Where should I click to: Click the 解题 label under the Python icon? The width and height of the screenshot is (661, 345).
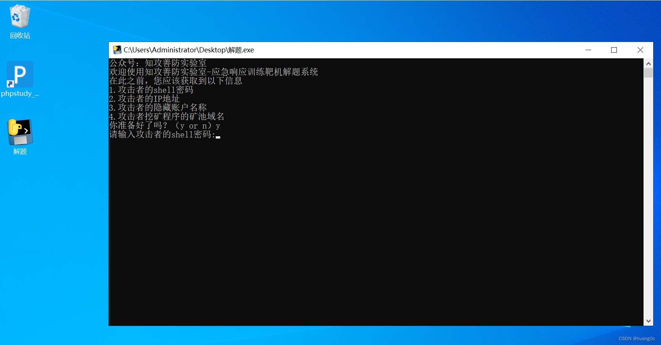coord(20,152)
